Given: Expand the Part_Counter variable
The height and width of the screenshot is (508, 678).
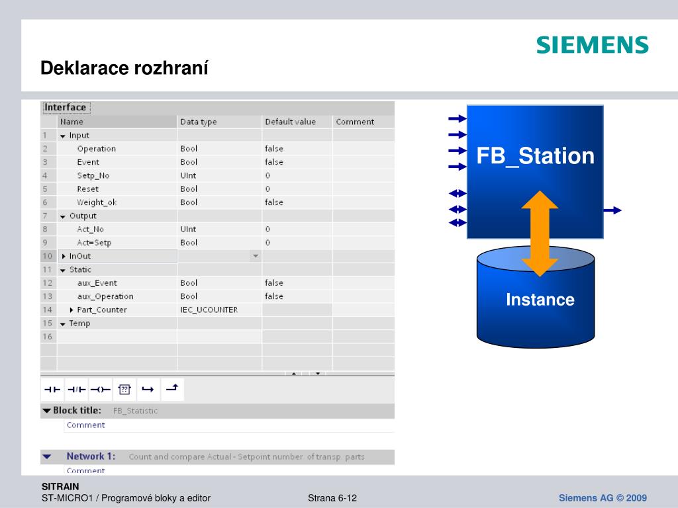Looking at the screenshot, I should point(72,310).
